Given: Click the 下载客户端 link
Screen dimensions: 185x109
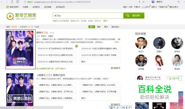Looking at the screenshot, I should tap(163, 7).
